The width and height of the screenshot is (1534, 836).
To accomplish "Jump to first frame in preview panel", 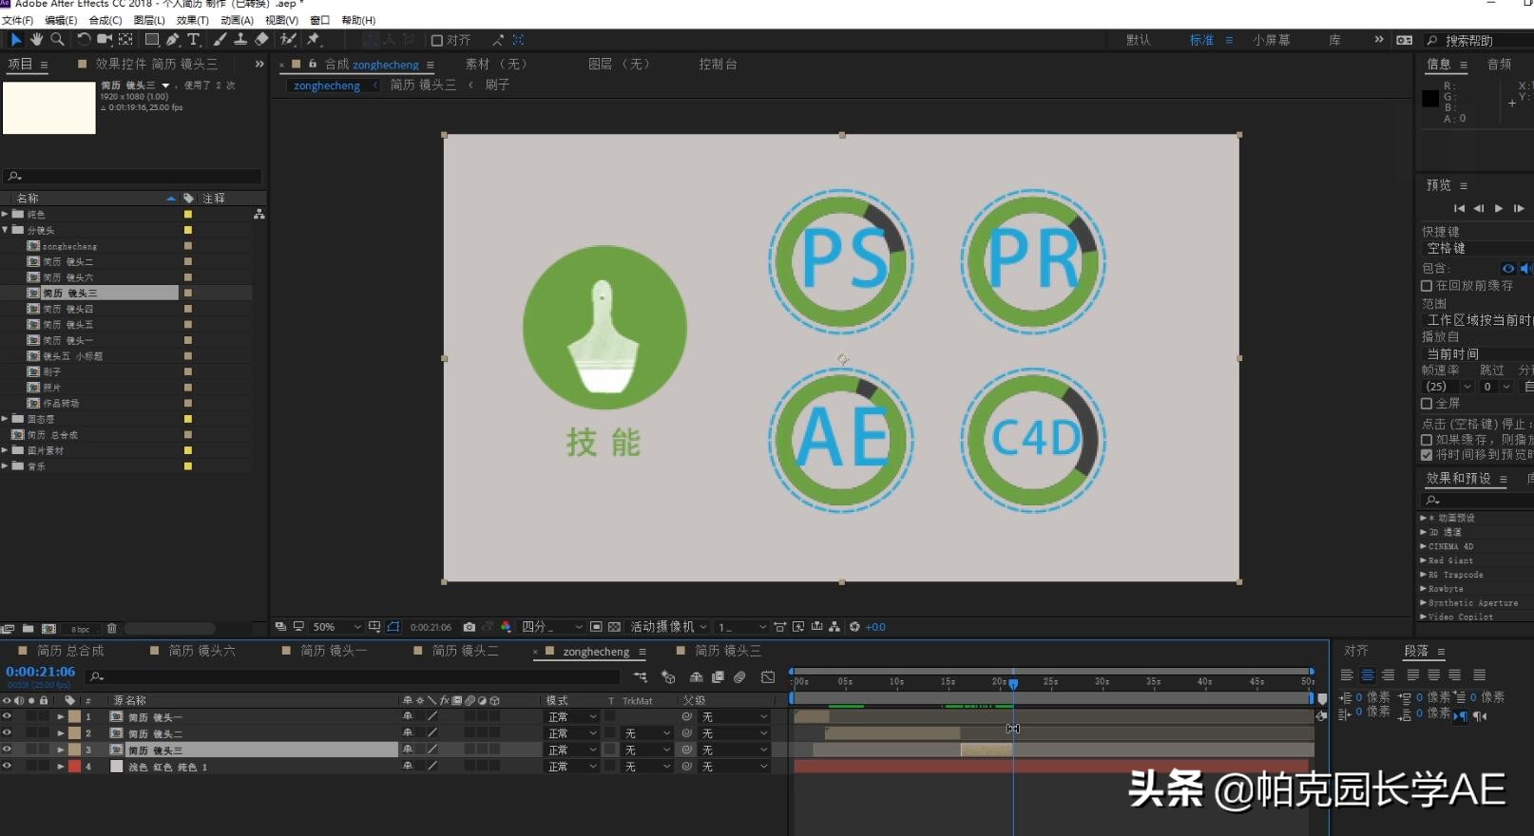I will tap(1459, 208).
